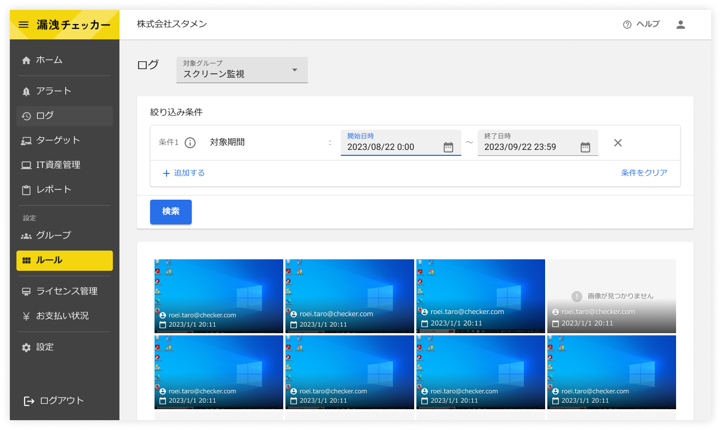The width and height of the screenshot is (721, 430).
Task: Click the 漏洩チェッカー logo
Action: click(73, 25)
